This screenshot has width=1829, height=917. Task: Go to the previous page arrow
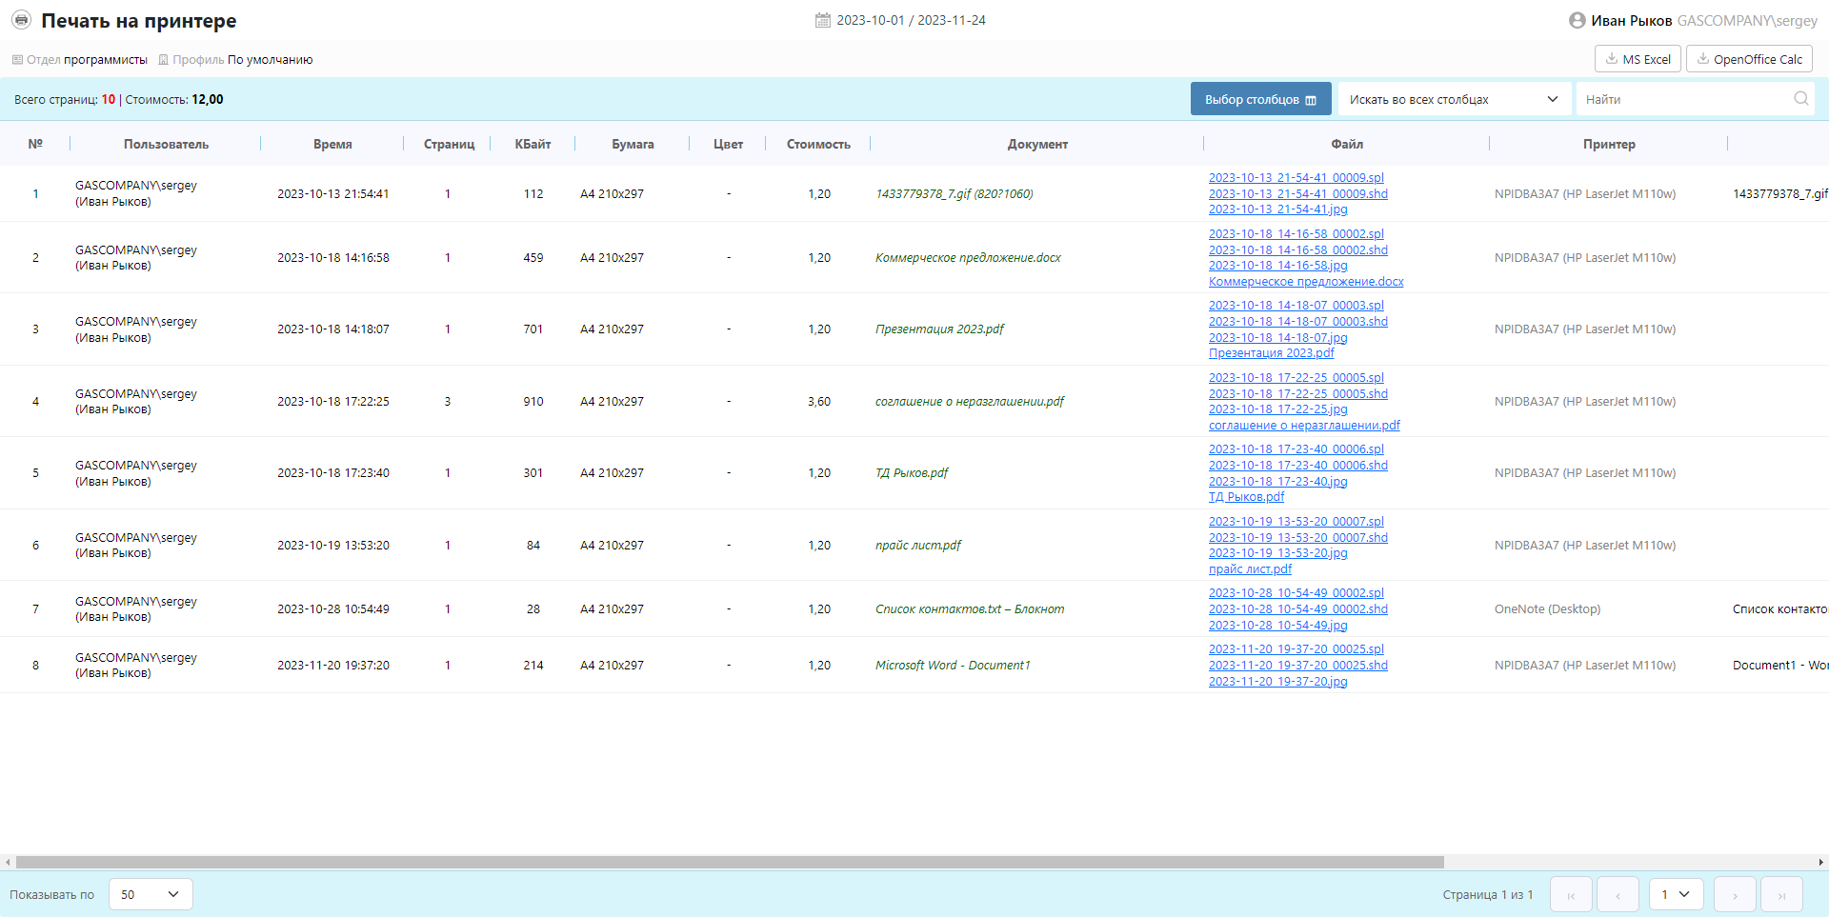(x=1618, y=895)
